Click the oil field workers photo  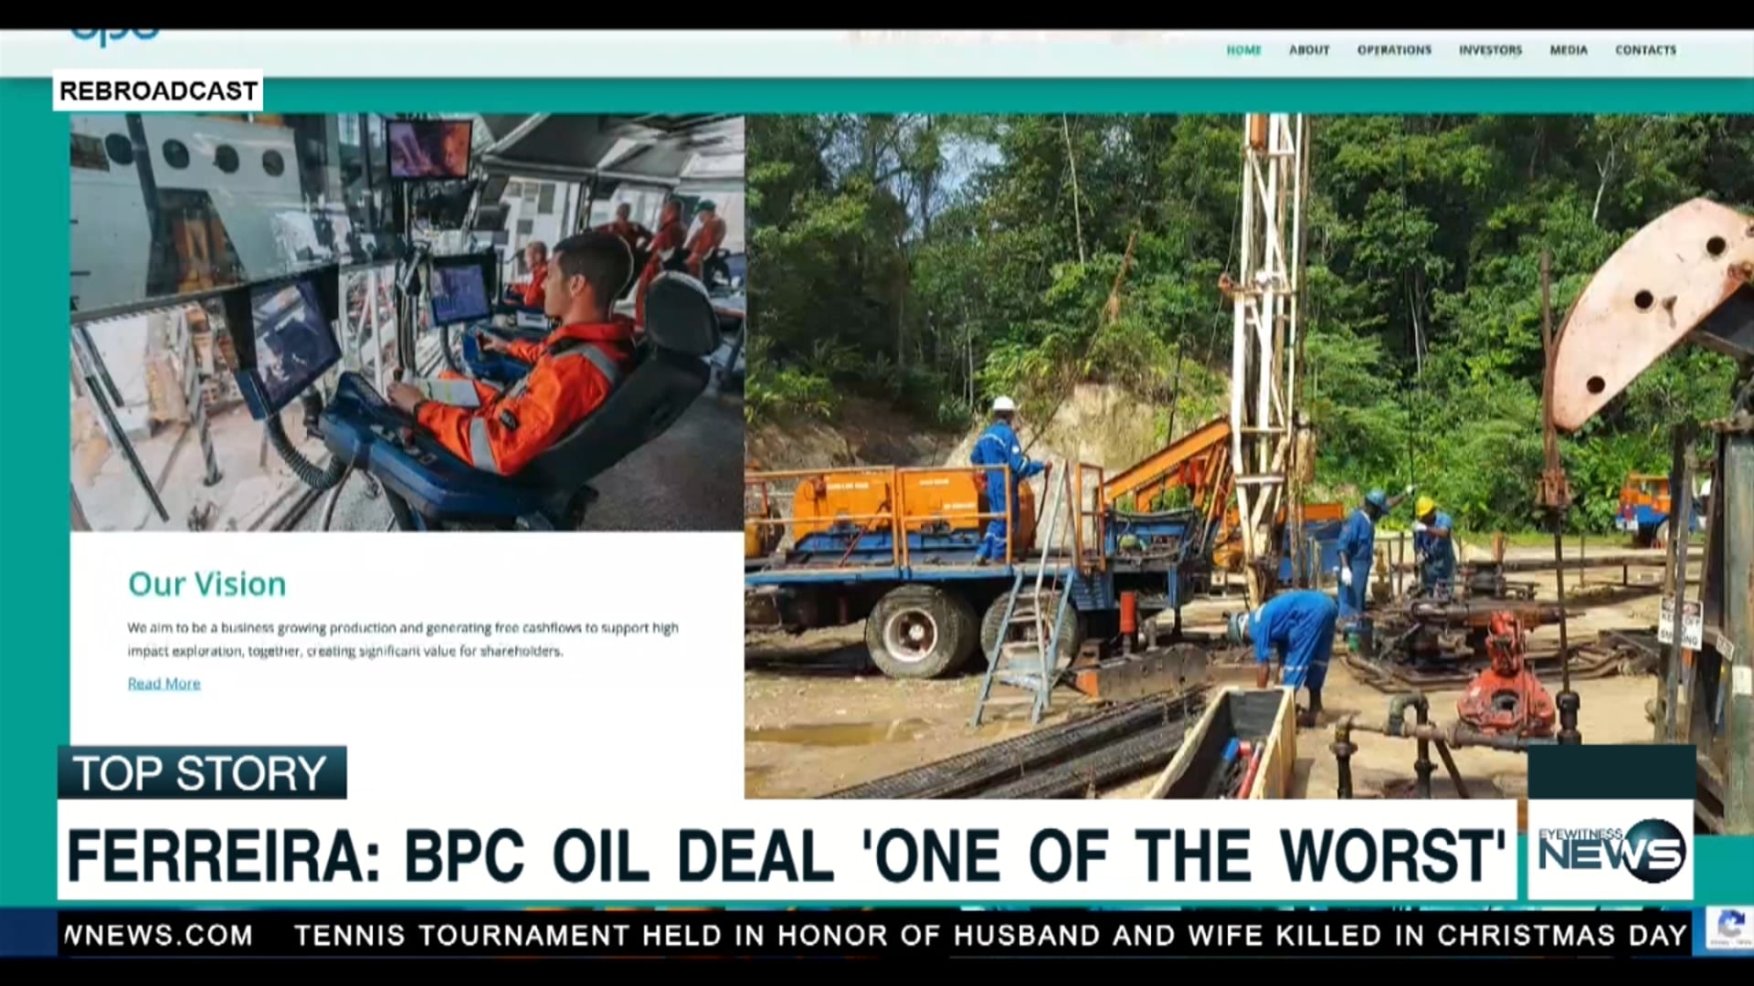point(1249,455)
